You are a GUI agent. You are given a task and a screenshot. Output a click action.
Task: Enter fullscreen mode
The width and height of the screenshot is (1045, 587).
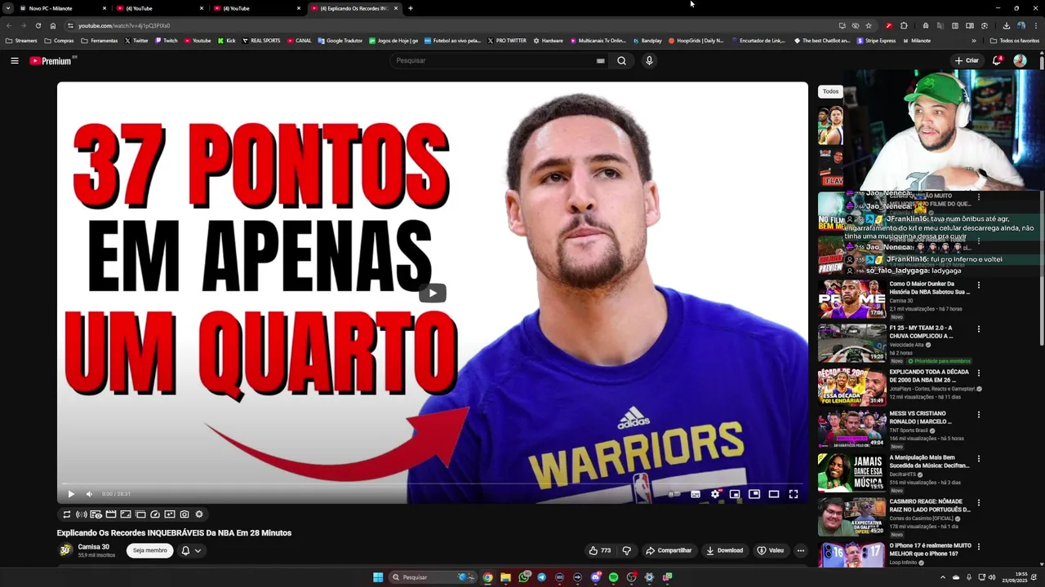[794, 494]
